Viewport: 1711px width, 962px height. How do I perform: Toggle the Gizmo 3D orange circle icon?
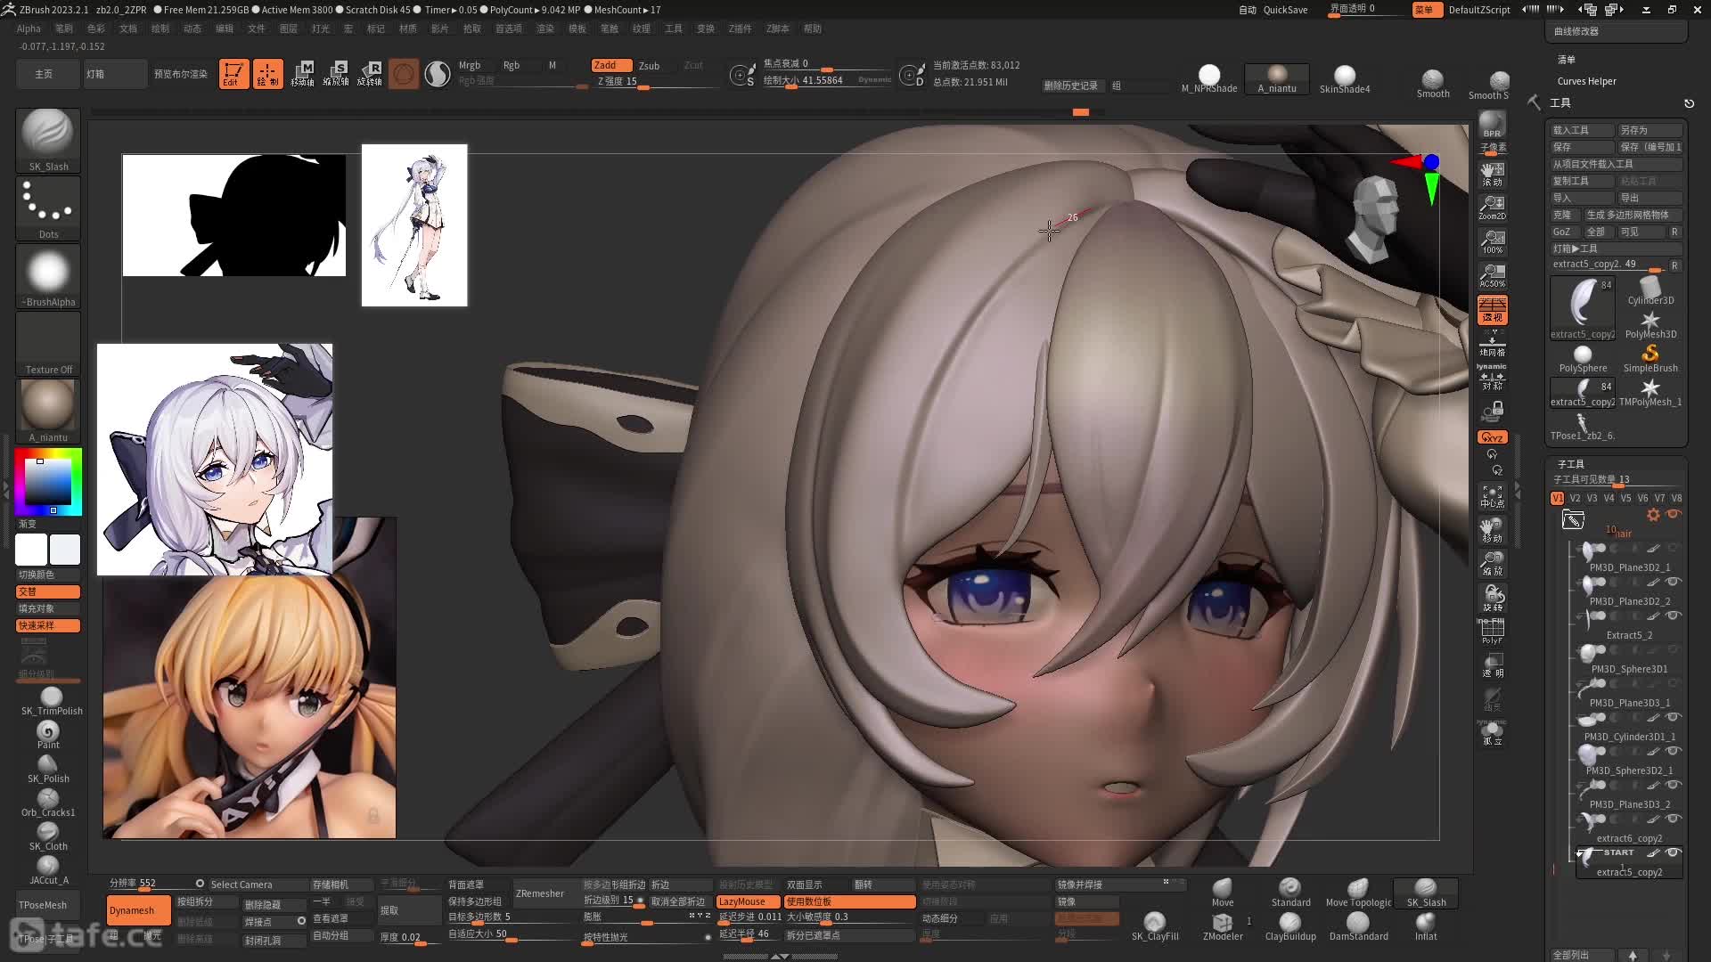point(404,74)
